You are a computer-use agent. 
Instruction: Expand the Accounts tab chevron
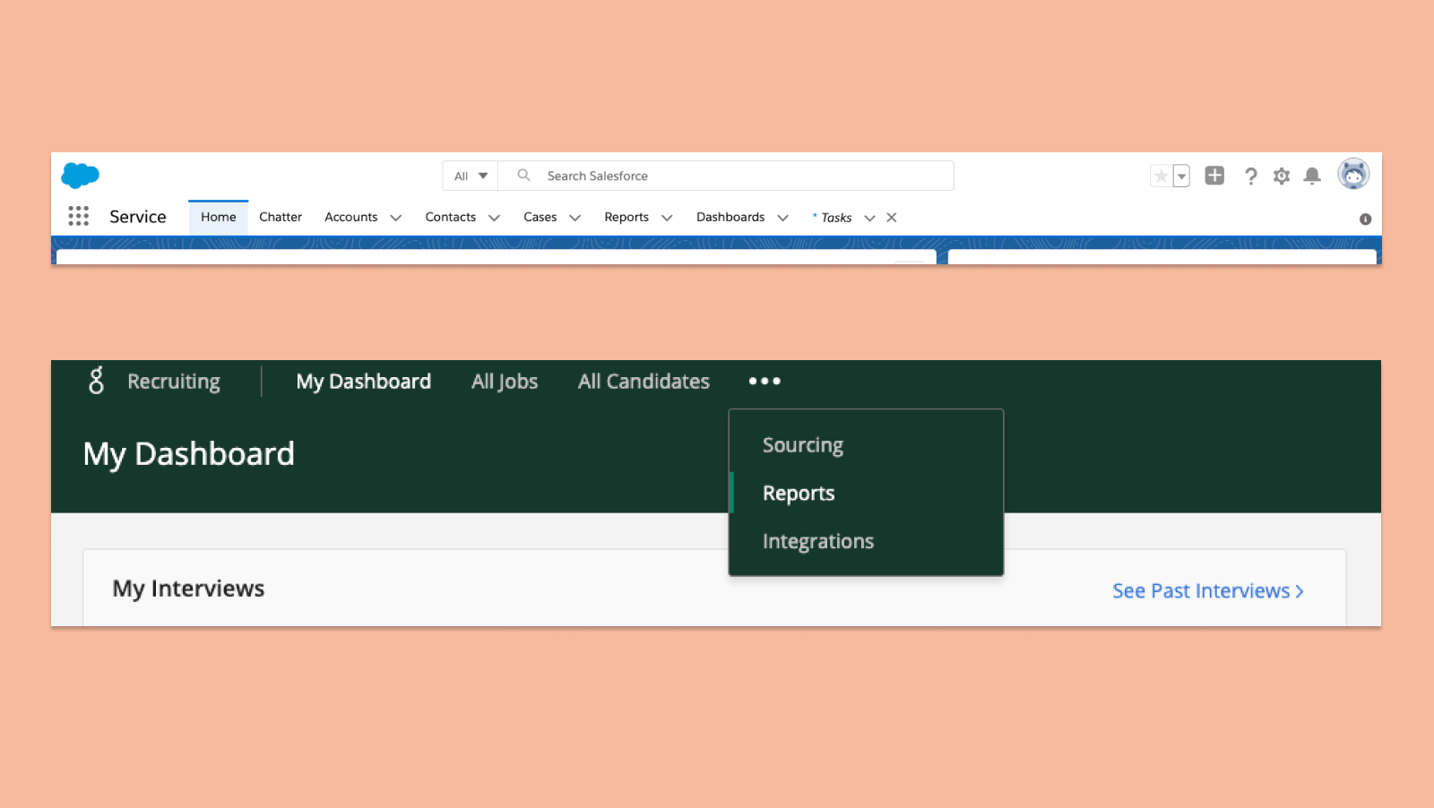pos(394,218)
